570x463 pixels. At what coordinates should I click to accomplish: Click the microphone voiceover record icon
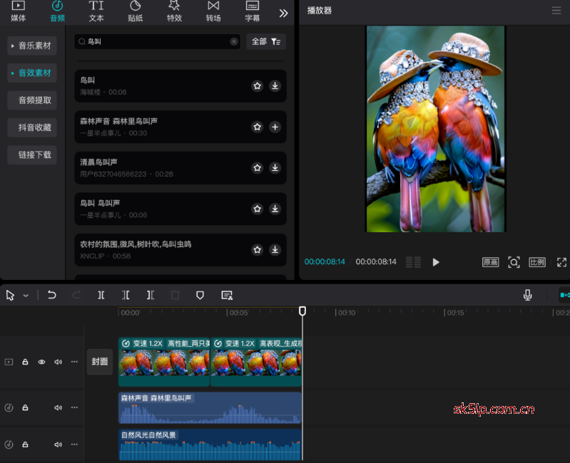pyautogui.click(x=528, y=295)
